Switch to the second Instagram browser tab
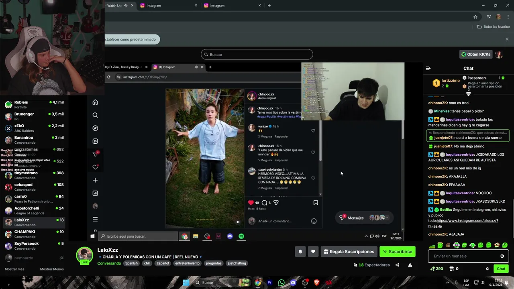 (x=232, y=6)
